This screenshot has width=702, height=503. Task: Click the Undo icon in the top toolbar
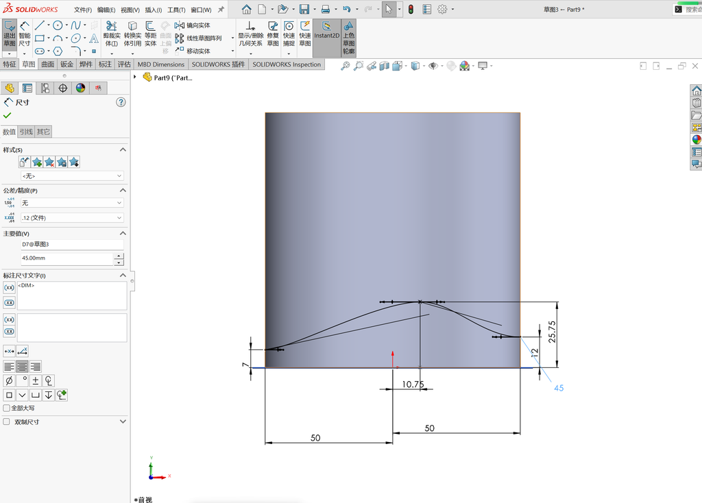(346, 9)
